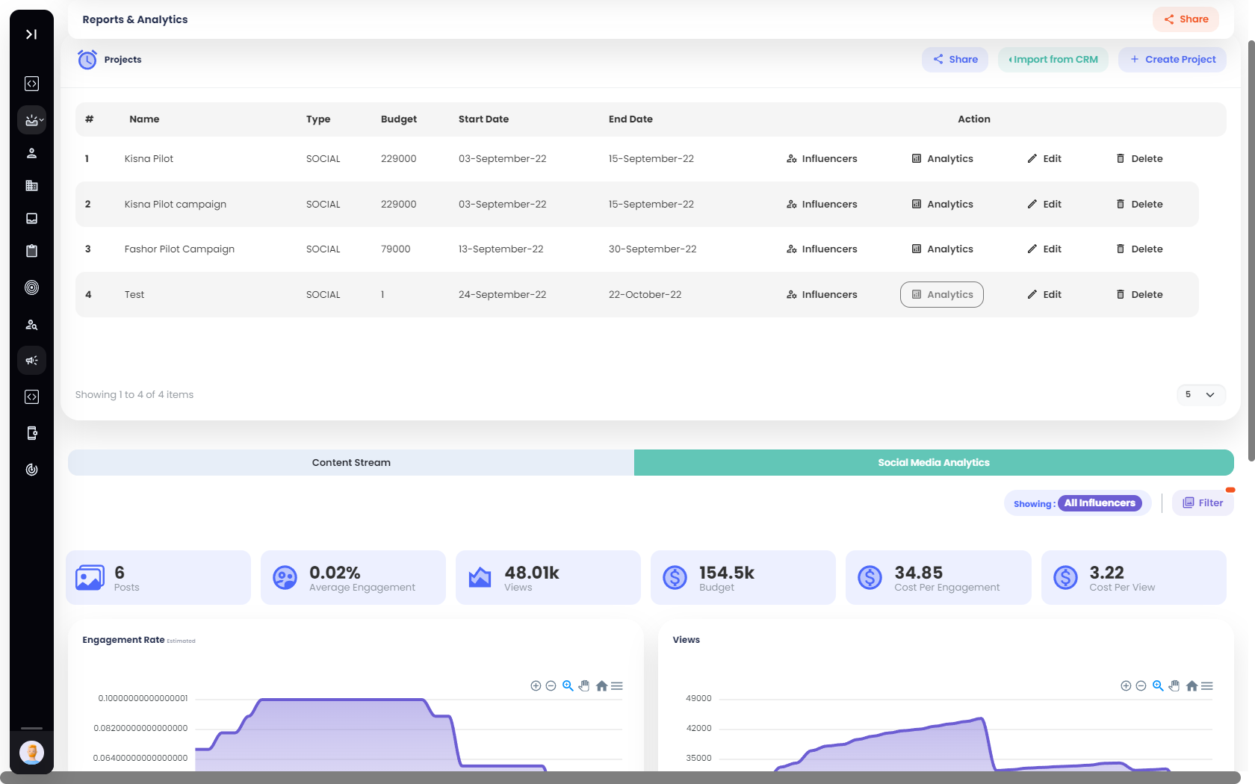Viewport: 1255px width, 784px height.
Task: Open the page size dropdown showing 5
Action: point(1200,394)
